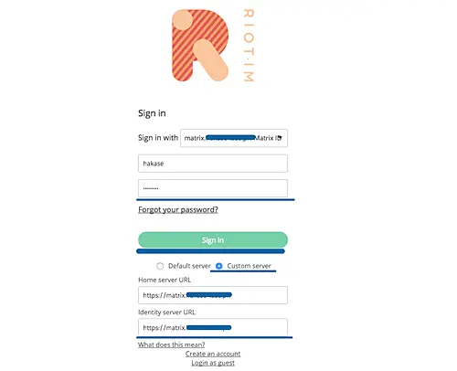Click the 'Identity server URL' field label

[x=166, y=313]
